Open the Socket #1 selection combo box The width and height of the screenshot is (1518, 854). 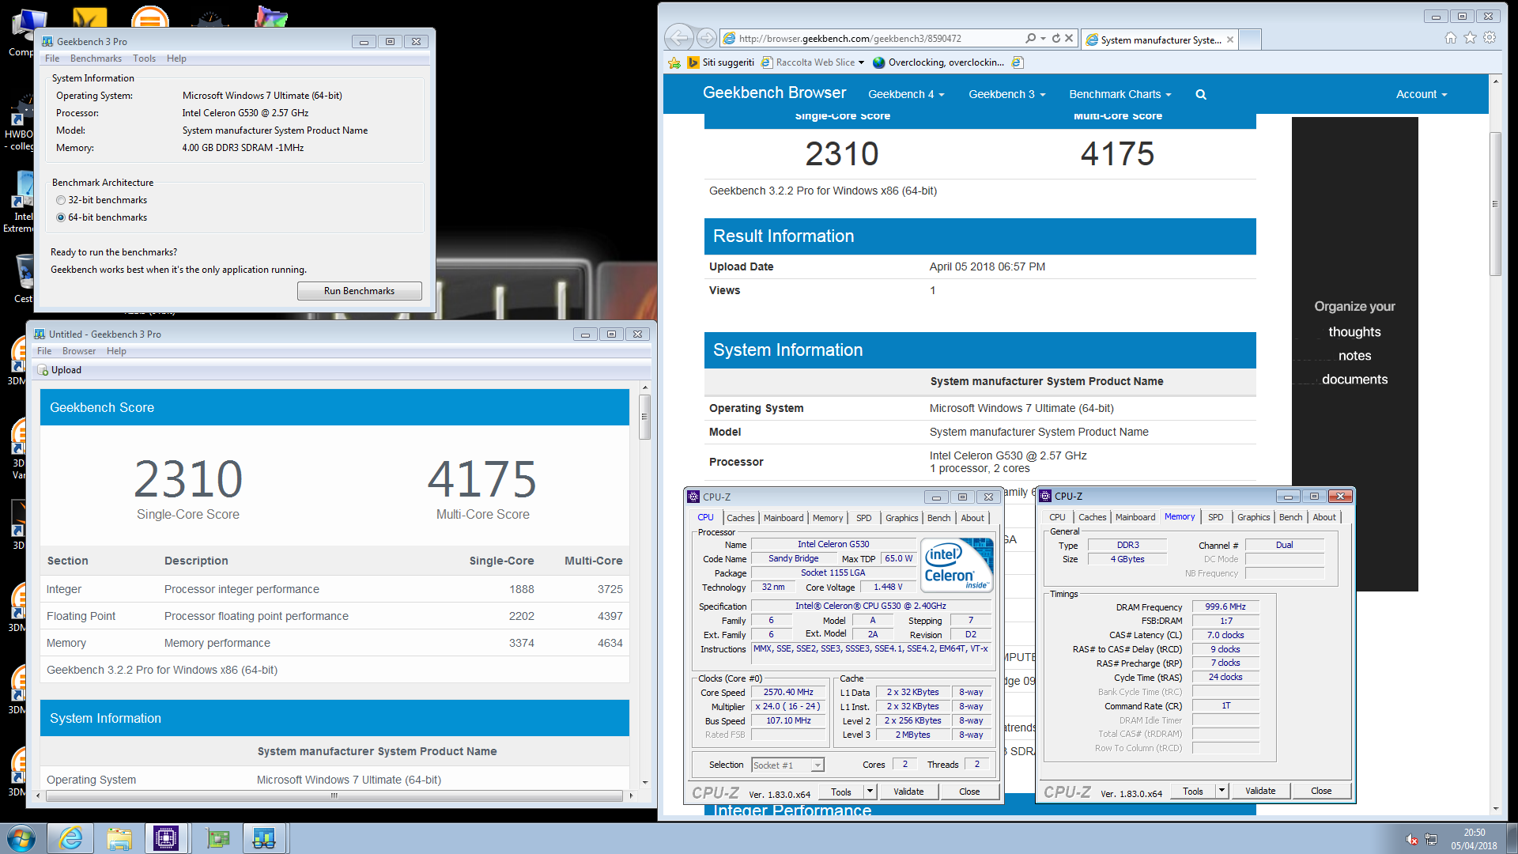point(787,765)
